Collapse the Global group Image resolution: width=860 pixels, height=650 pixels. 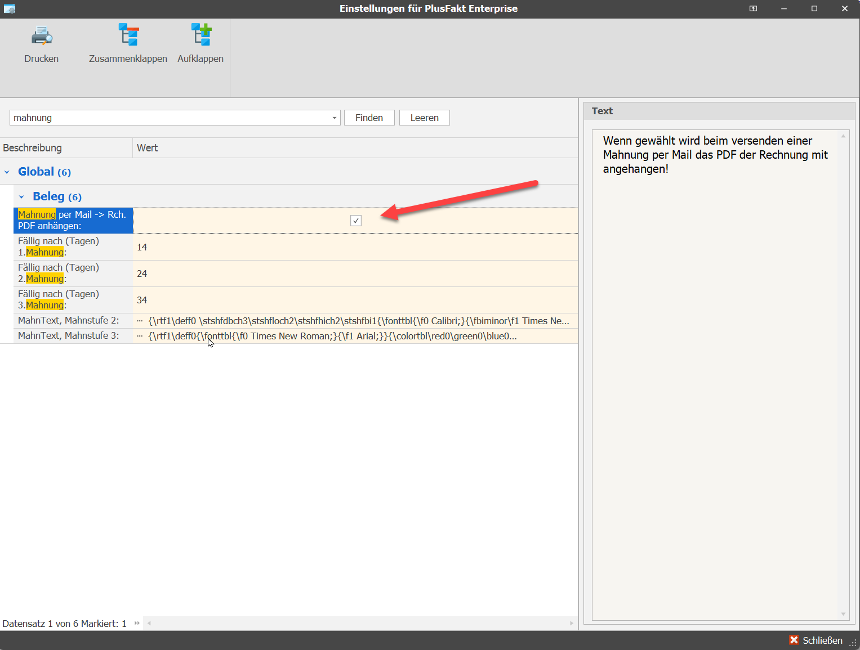point(7,172)
